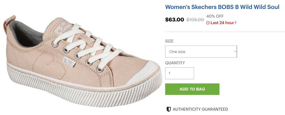Image resolution: width=285 pixels, height=115 pixels.
Task: Click the red clock icon
Action: (208, 23)
